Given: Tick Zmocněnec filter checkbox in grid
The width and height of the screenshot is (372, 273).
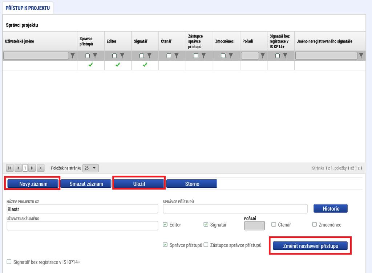Looking at the screenshot, I should [223, 56].
